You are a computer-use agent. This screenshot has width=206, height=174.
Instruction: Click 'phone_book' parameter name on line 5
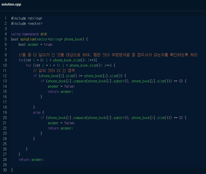73,39
